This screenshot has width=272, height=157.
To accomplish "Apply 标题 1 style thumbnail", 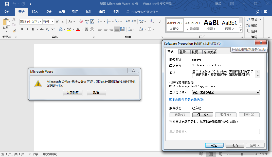I will coord(211,25).
